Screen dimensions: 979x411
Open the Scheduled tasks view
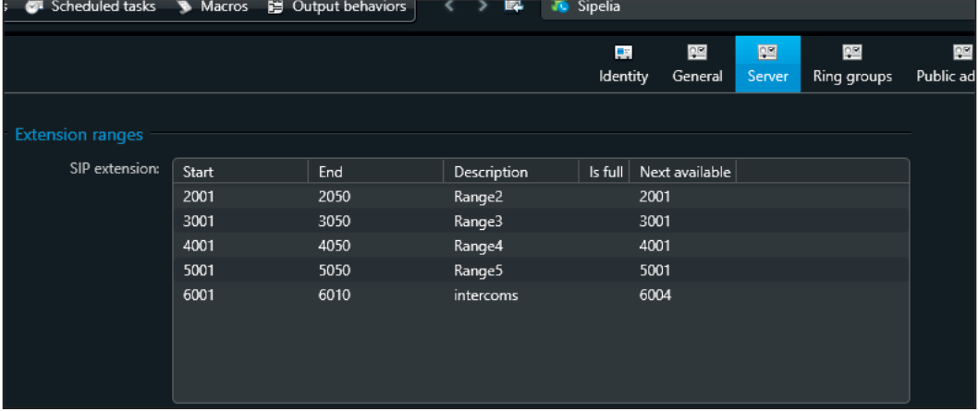92,7
